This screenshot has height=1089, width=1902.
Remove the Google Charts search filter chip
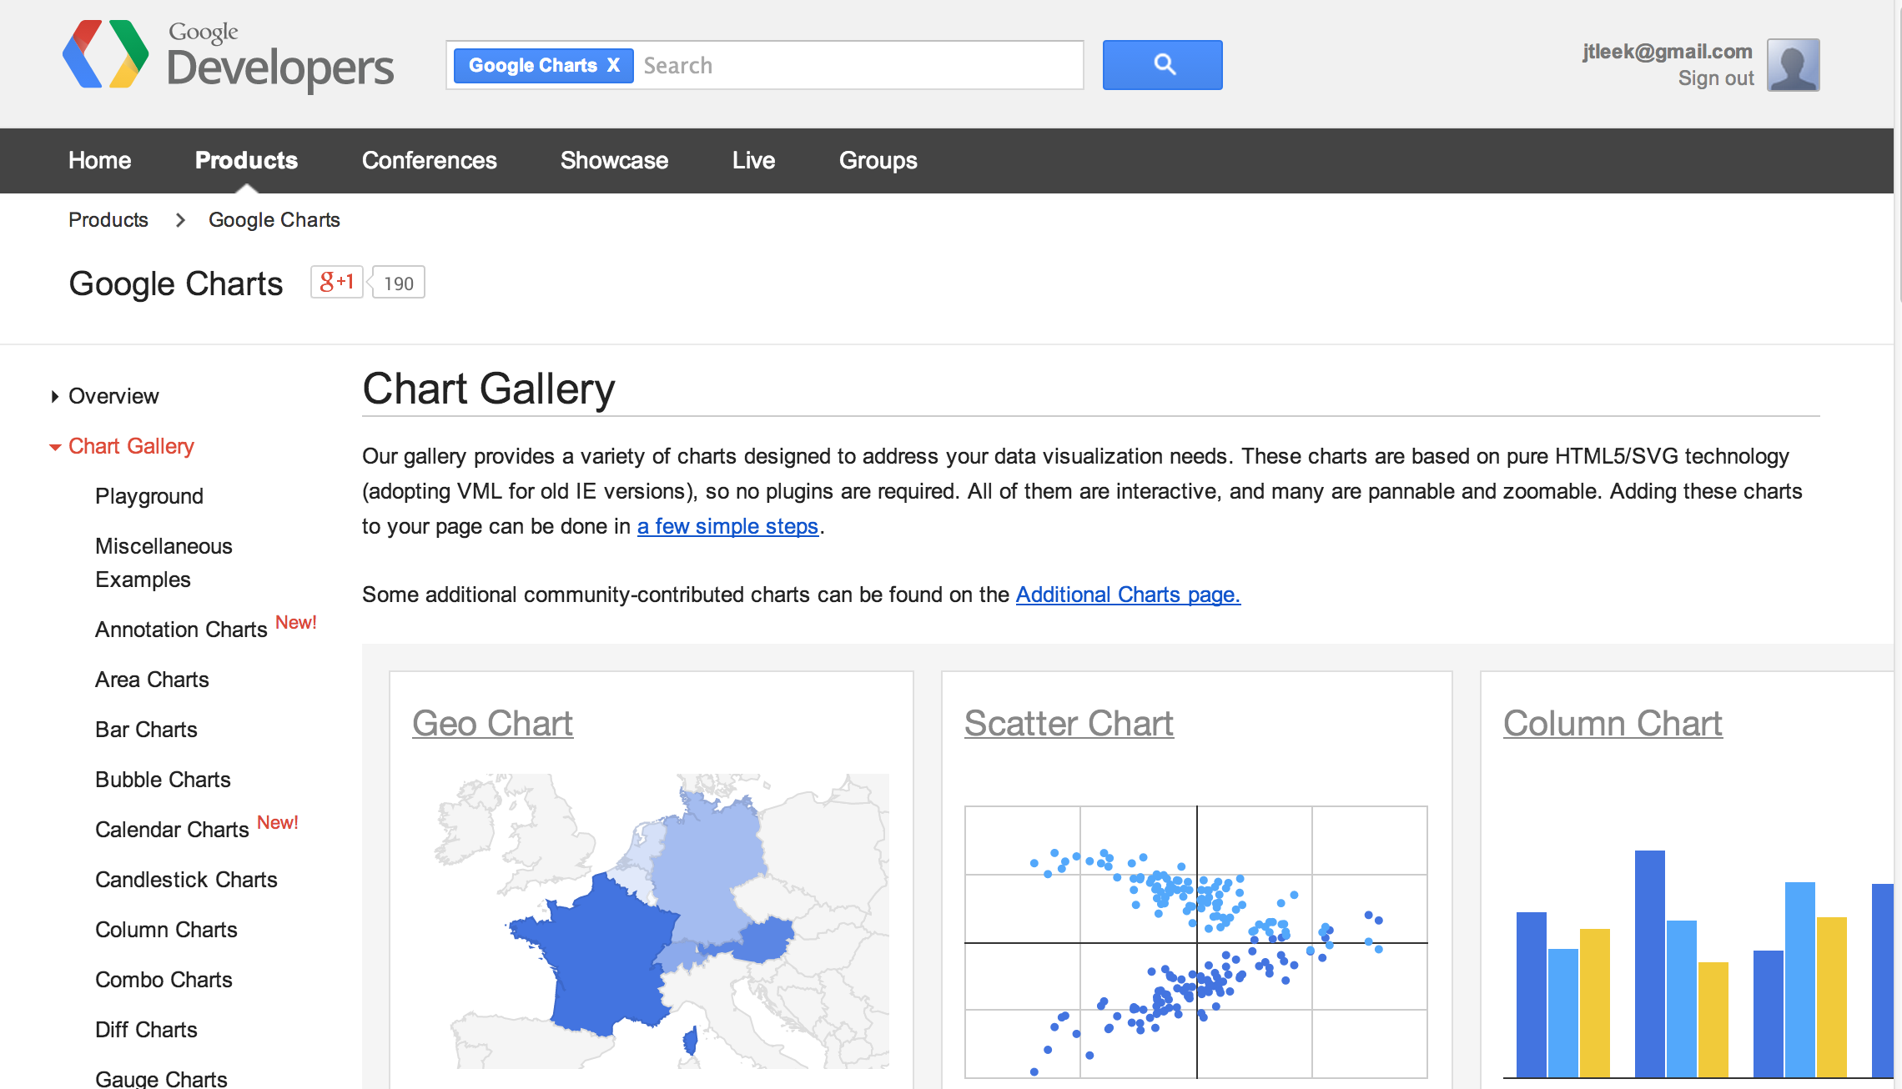click(x=612, y=65)
